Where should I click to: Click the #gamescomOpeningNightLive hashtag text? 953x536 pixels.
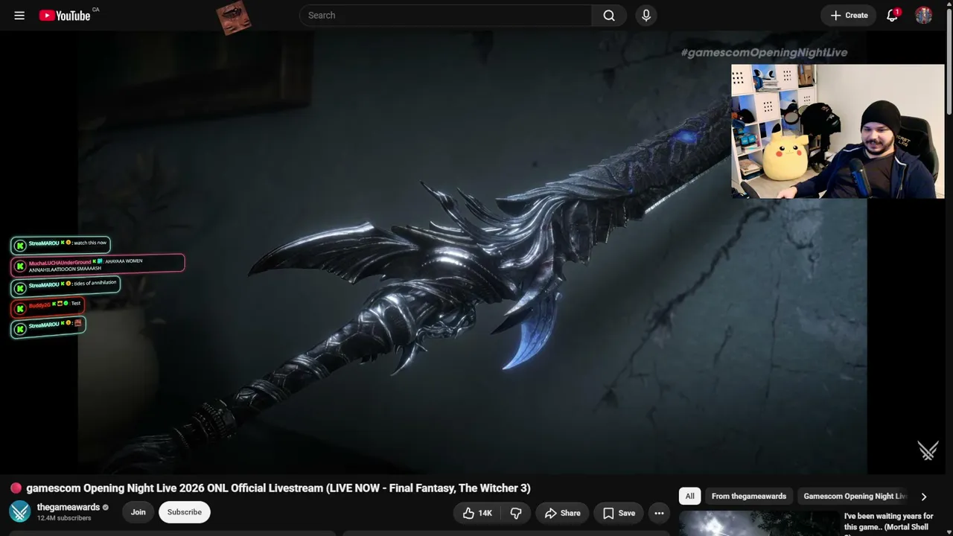tap(764, 52)
